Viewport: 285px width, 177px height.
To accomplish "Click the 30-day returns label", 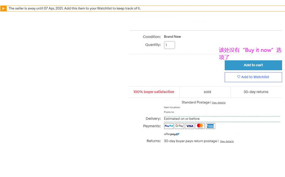I will [x=256, y=92].
